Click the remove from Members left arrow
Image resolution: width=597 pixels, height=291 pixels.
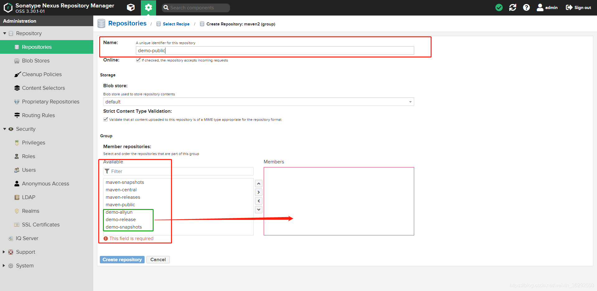pos(259,201)
